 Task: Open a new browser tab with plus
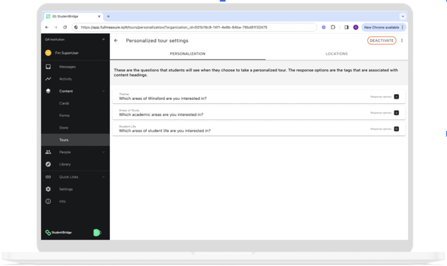109,16
